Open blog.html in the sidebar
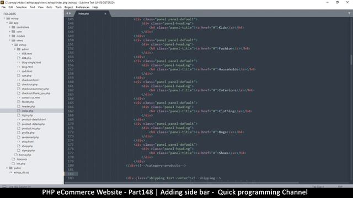This screenshot has width=353, height=198. point(28,67)
